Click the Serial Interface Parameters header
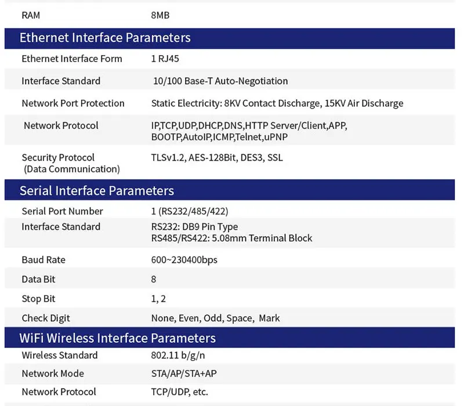The image size is (464, 406). point(97,191)
